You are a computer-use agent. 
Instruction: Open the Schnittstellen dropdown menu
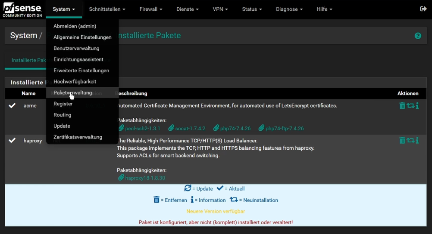point(107,9)
